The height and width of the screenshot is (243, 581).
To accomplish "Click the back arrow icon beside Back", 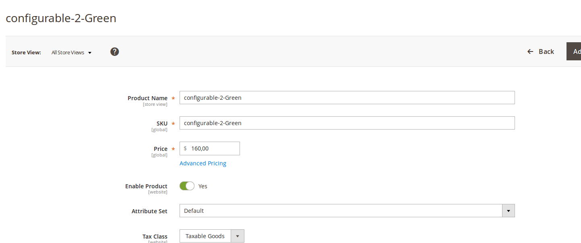I will pos(530,51).
